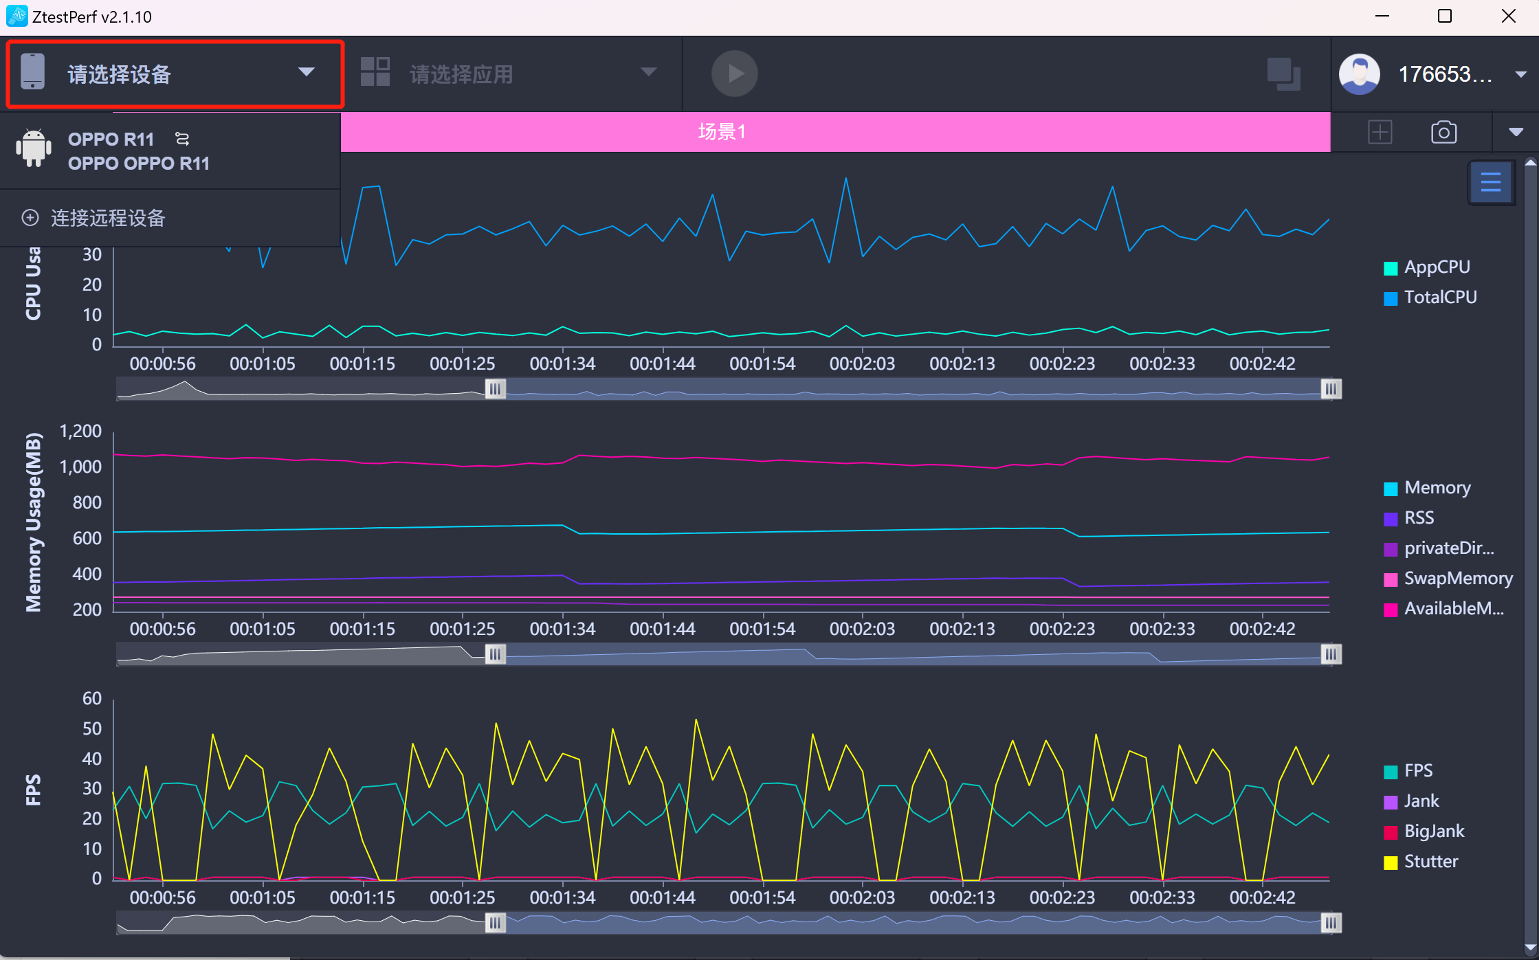Click the vertical scrollbar down arrow
The width and height of the screenshot is (1539, 960).
tap(1531, 948)
